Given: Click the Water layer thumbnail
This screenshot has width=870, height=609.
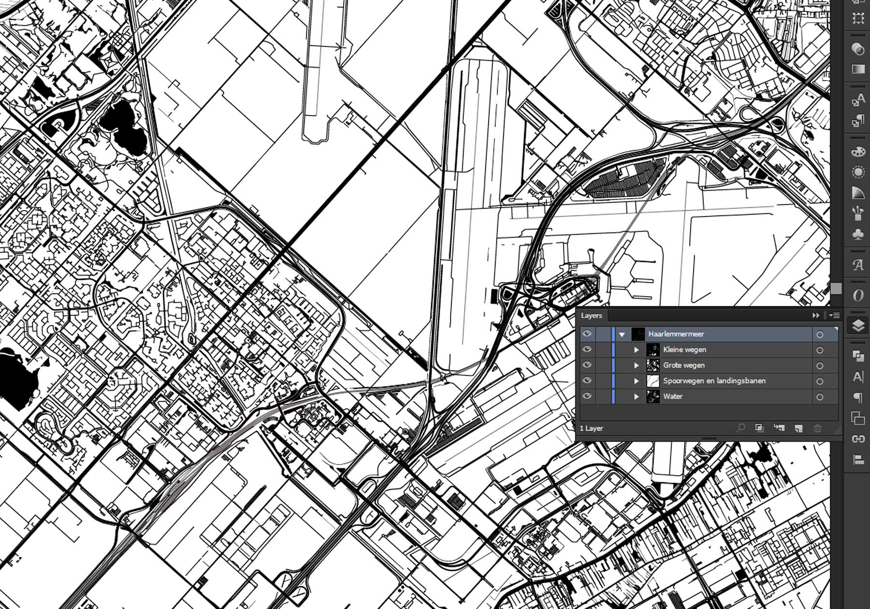Looking at the screenshot, I should pos(653,396).
